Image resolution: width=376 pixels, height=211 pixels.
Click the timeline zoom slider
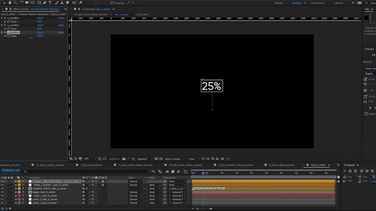click(201, 209)
